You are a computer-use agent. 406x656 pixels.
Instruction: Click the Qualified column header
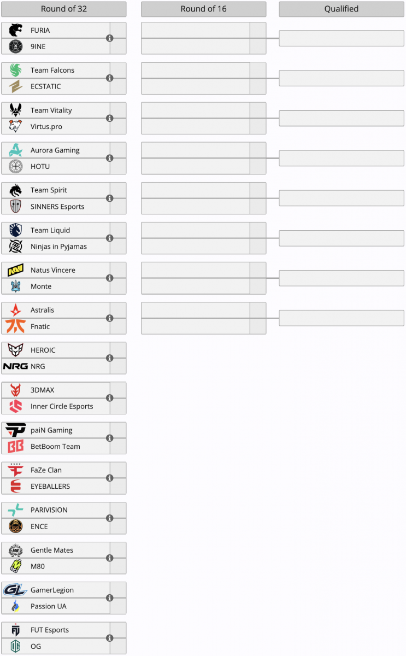pos(342,9)
